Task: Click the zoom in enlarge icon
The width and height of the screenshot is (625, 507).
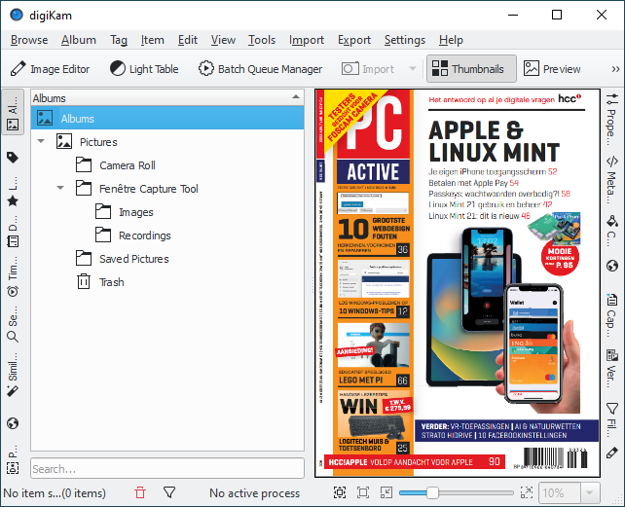Action: click(527, 493)
